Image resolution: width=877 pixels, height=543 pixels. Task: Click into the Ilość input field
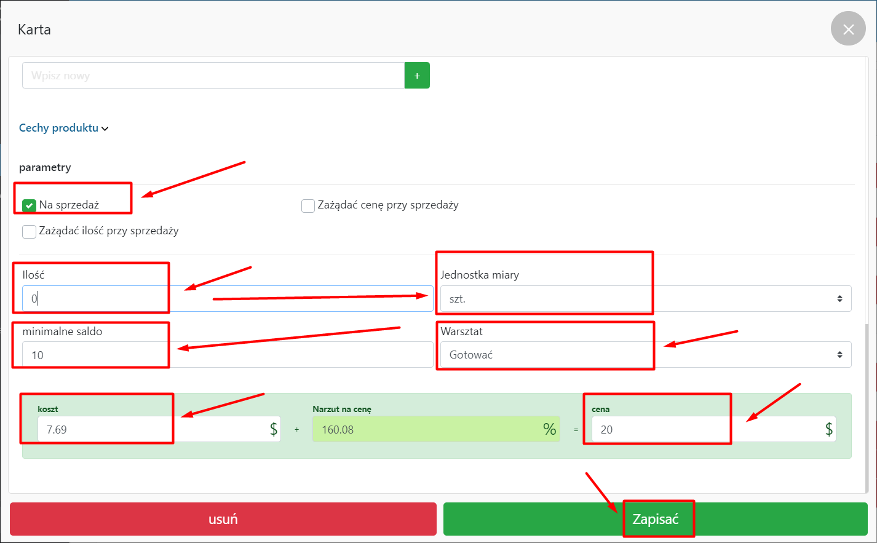click(x=228, y=299)
